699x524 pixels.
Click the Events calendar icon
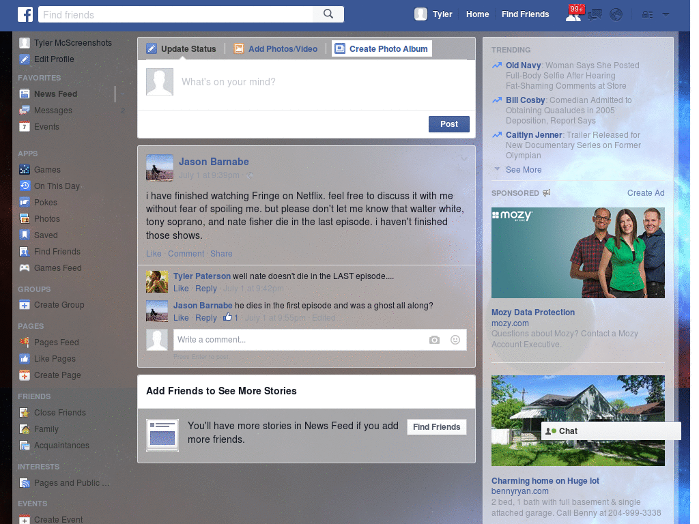click(25, 127)
